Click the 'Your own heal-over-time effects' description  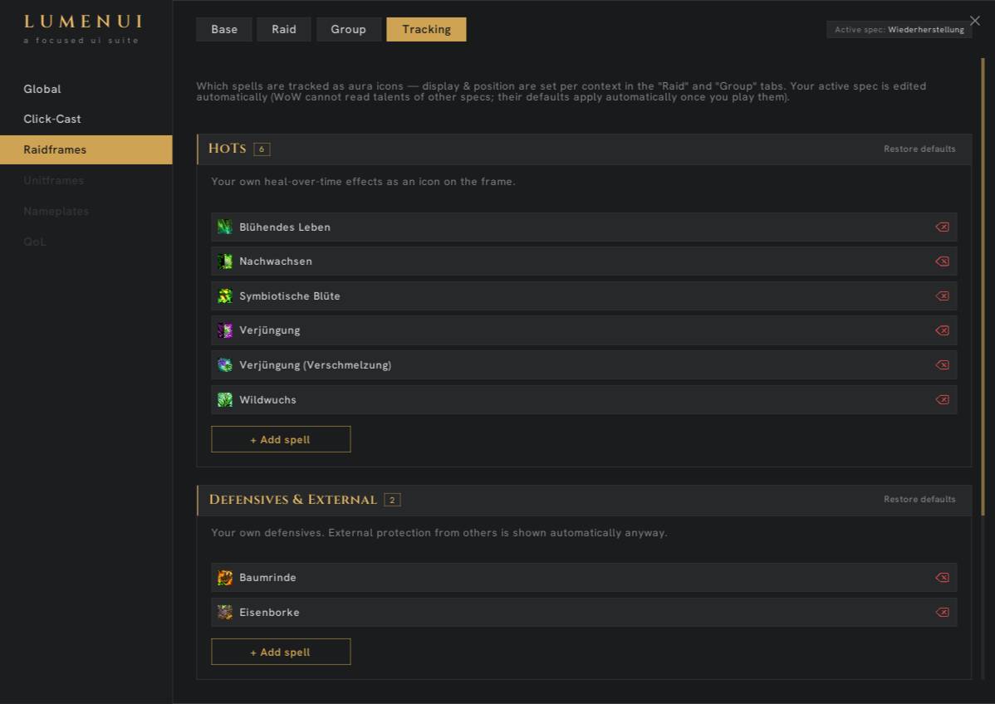(363, 182)
